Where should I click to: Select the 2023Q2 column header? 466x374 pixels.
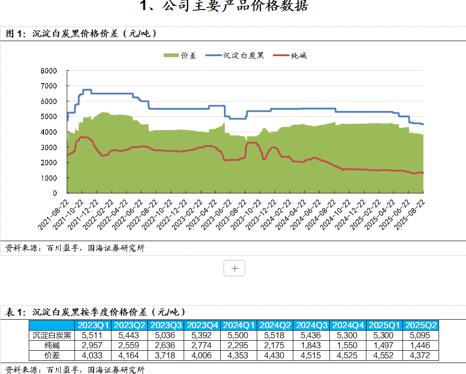point(129,325)
